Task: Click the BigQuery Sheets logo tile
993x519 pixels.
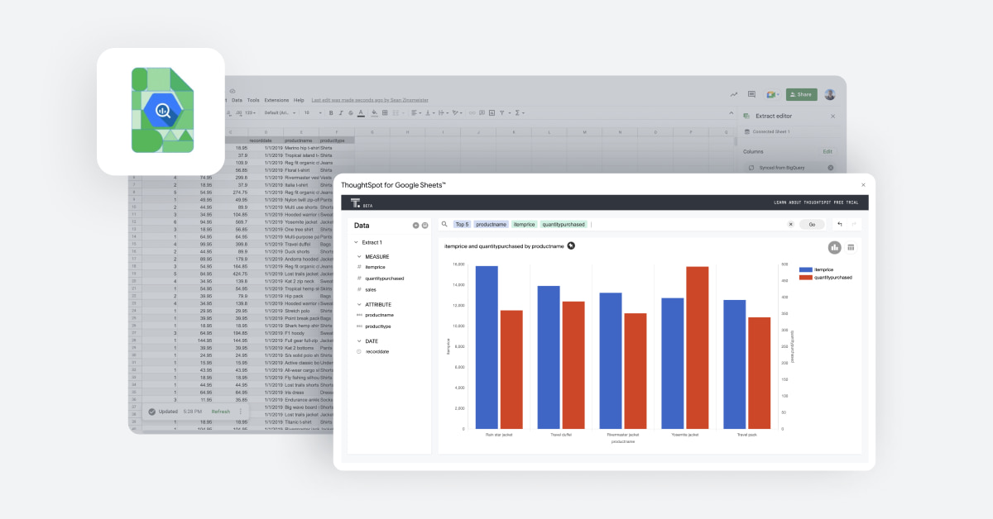Action: [x=161, y=112]
